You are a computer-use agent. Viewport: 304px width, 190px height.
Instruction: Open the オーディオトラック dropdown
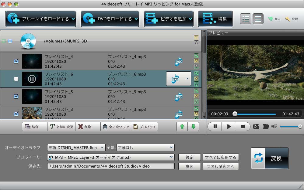(x=76, y=148)
